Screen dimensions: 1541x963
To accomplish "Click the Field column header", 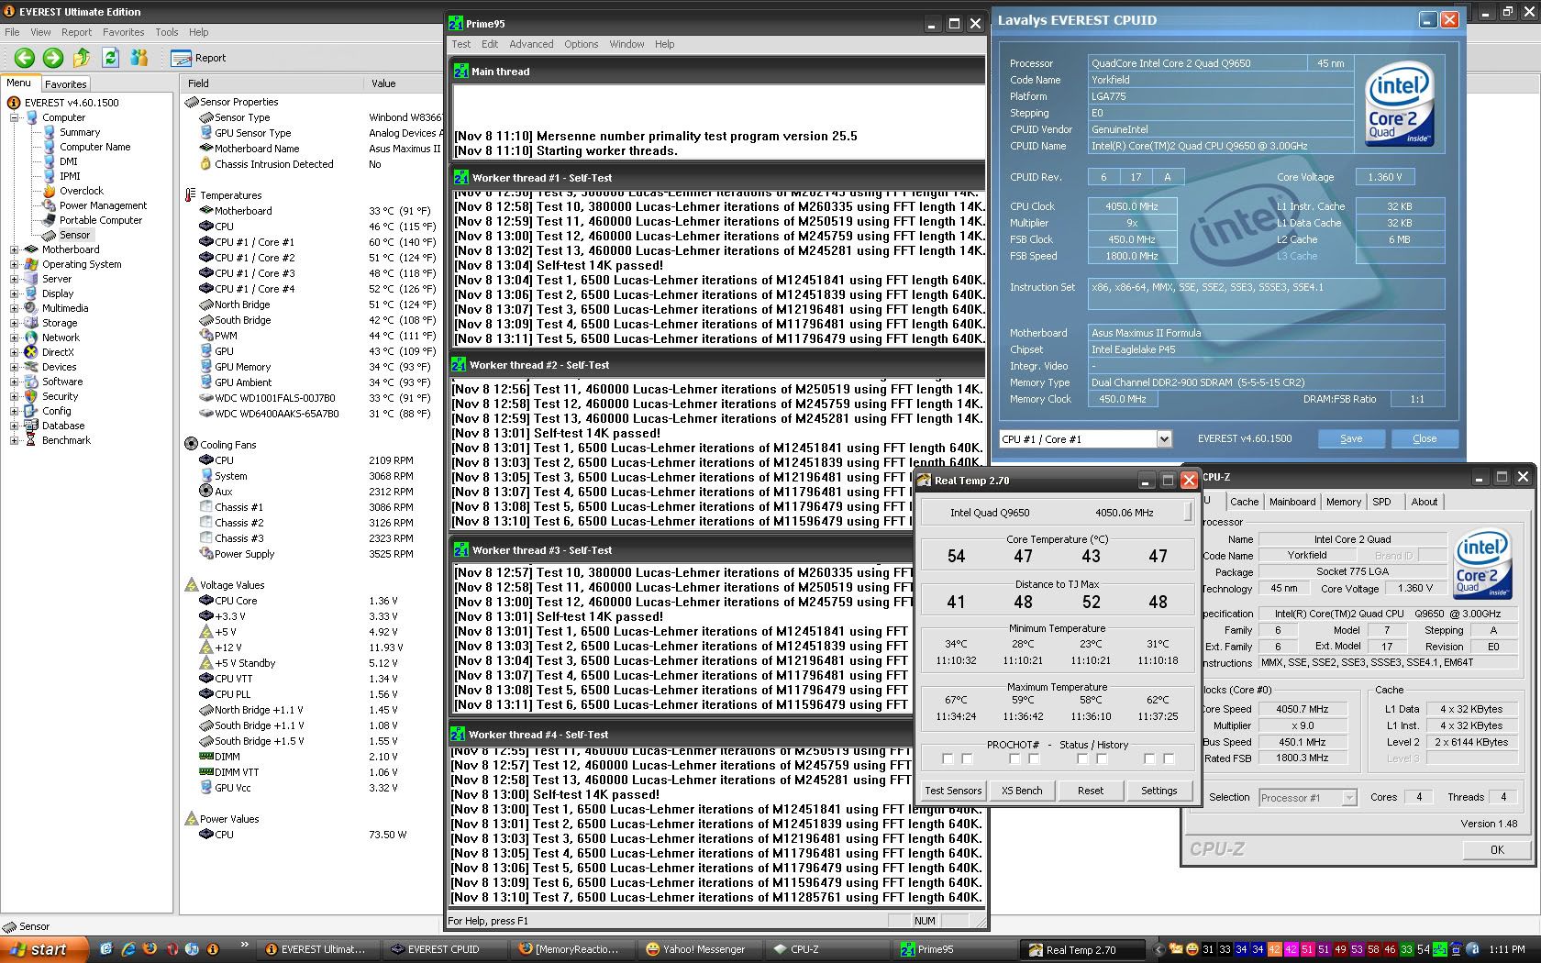I will pyautogui.click(x=272, y=83).
